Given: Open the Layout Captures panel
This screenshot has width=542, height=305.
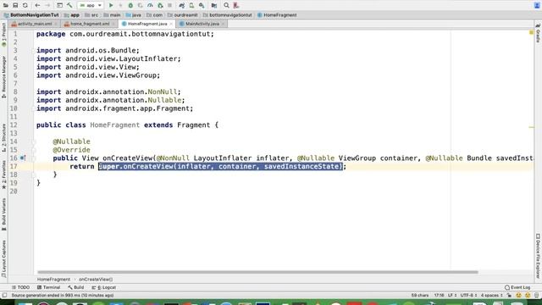Looking at the screenshot, I should pos(3,258).
